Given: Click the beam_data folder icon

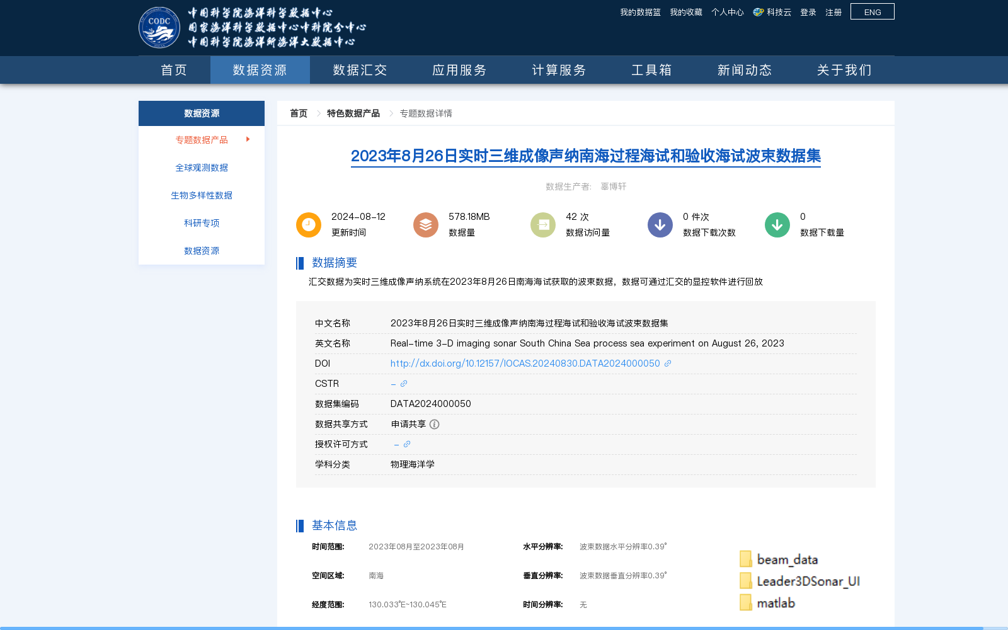Looking at the screenshot, I should coord(746,559).
